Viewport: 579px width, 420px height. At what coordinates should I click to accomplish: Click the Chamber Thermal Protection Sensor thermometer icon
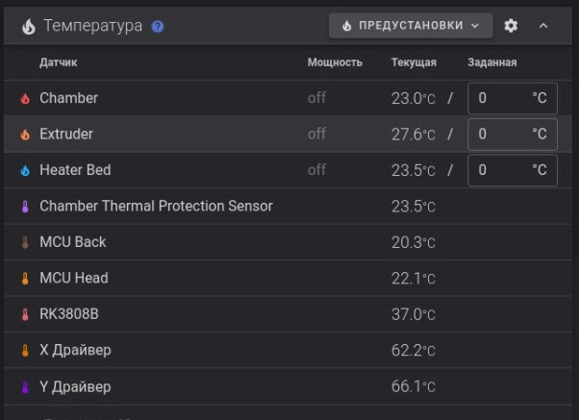[25, 207]
